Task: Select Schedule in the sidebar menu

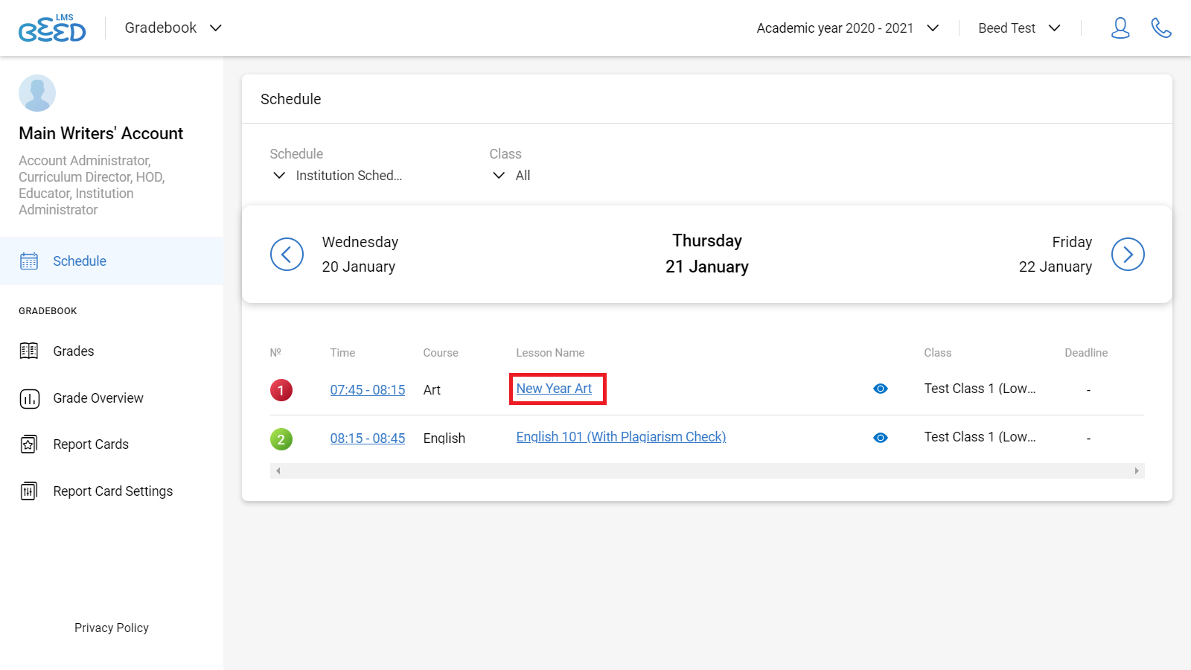Action: [112, 261]
